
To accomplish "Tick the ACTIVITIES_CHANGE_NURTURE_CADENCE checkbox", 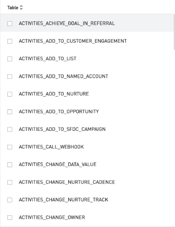I will point(10,182).
